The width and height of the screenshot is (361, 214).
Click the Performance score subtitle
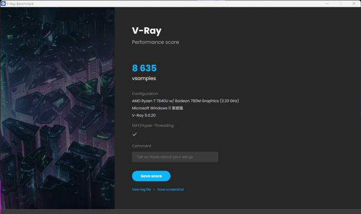pyautogui.click(x=156, y=42)
